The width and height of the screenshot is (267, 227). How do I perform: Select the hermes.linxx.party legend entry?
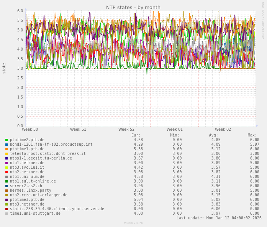point(30,191)
